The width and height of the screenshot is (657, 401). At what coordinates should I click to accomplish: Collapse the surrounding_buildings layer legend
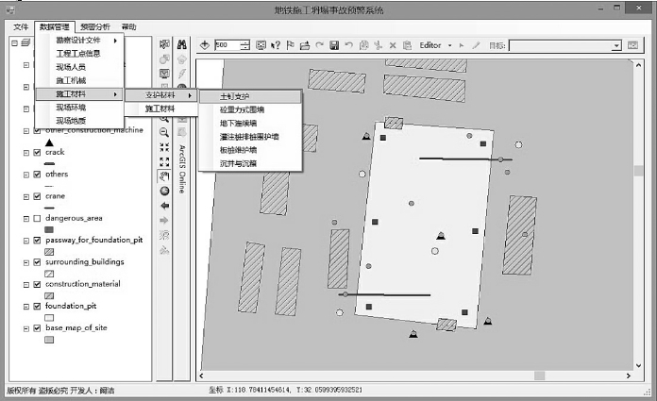(26, 262)
